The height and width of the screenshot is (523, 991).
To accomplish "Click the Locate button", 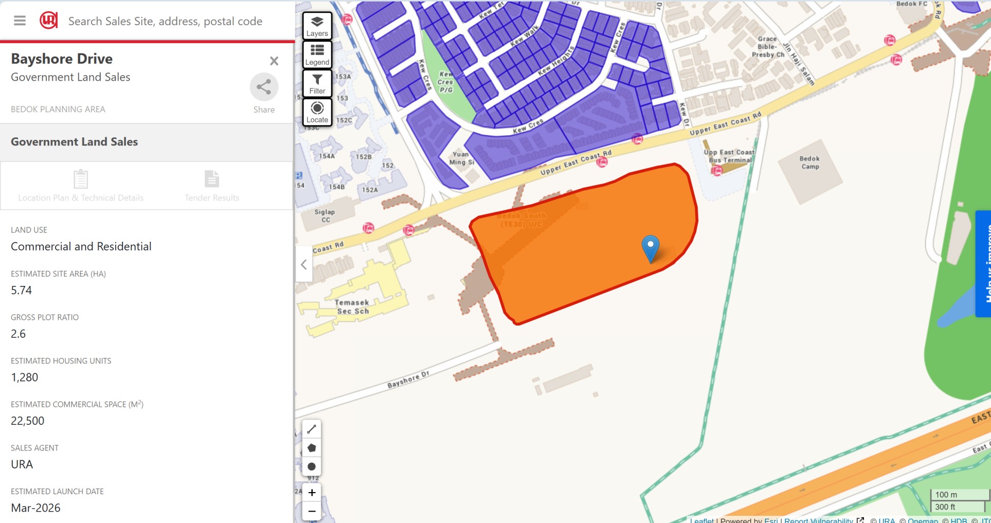I will (317, 112).
